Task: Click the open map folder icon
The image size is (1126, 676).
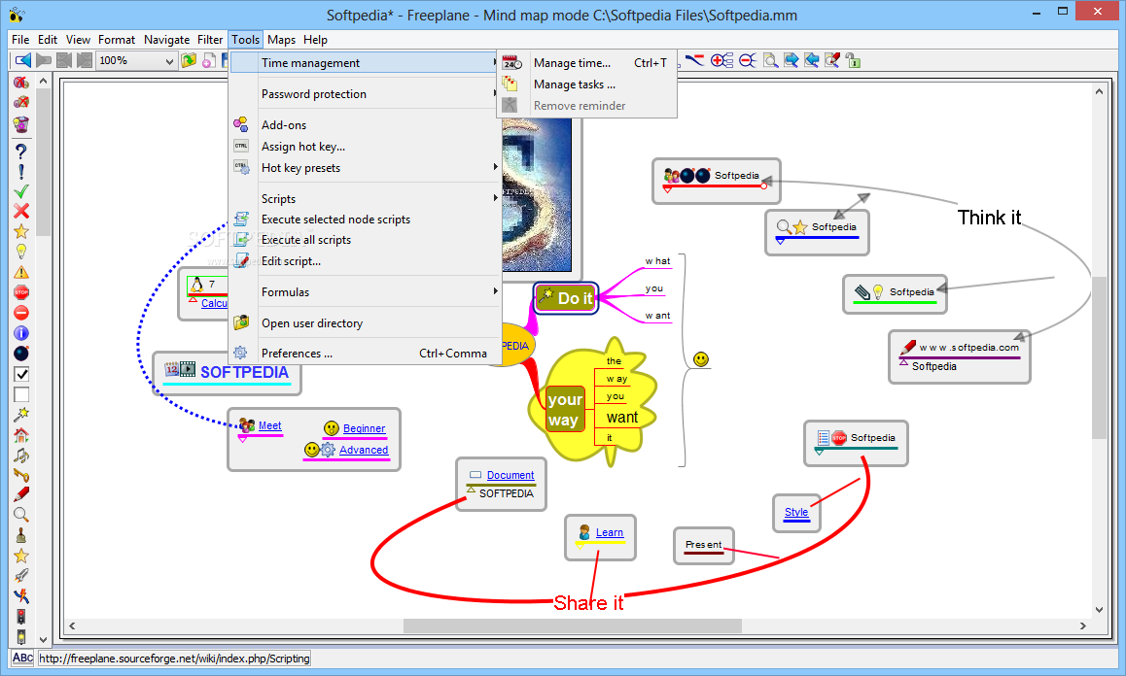Action: pos(189,60)
